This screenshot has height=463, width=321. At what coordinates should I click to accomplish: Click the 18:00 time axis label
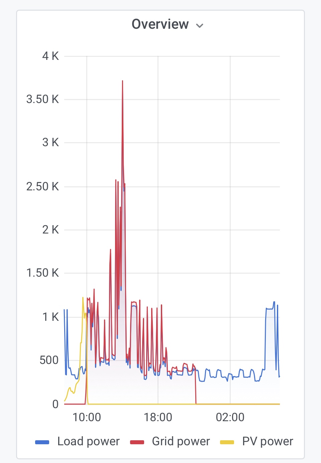[158, 417]
